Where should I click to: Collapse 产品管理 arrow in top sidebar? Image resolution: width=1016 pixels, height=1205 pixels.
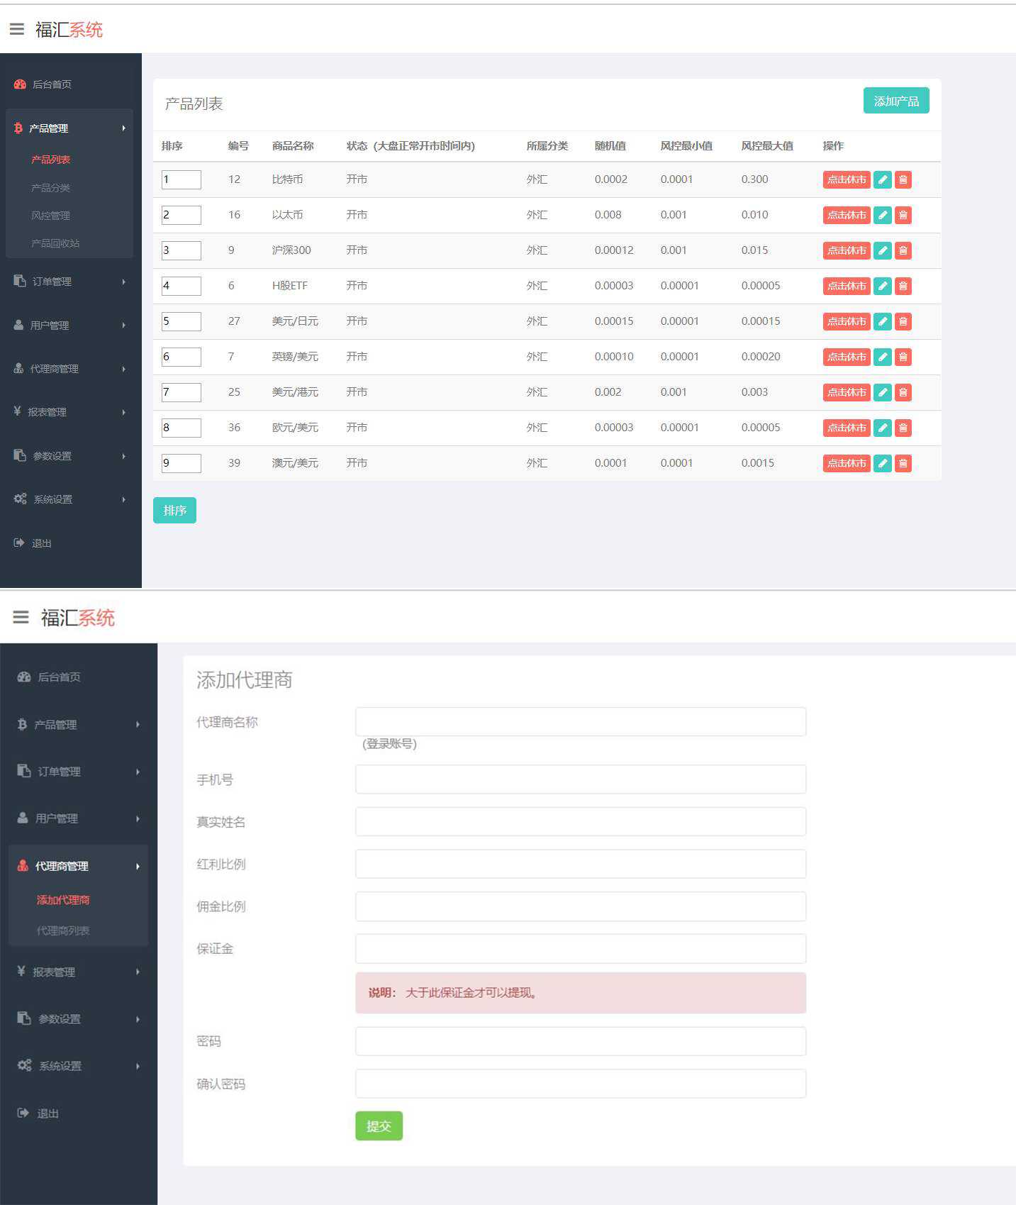coord(123,128)
